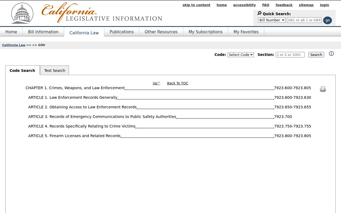Click the Quick Search text field
This screenshot has width=341, height=213.
click(x=304, y=20)
